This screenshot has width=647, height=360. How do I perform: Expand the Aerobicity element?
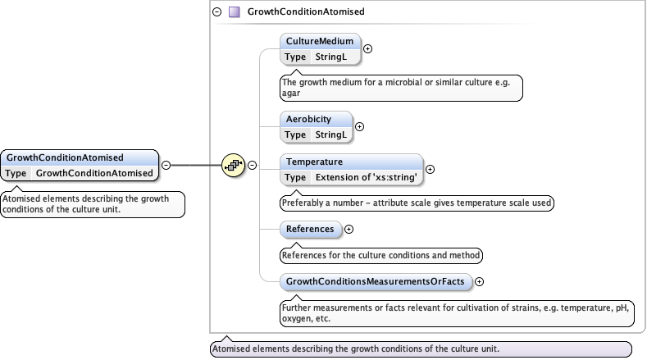[359, 127]
